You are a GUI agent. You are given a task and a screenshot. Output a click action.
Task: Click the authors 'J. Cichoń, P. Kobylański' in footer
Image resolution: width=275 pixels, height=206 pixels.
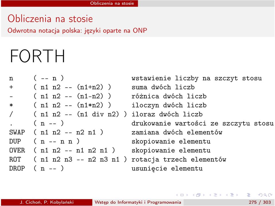pos(47,202)
